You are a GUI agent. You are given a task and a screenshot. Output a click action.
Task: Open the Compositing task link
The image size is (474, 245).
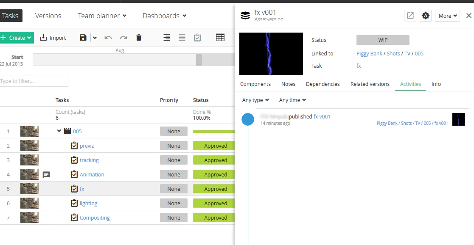(95, 218)
